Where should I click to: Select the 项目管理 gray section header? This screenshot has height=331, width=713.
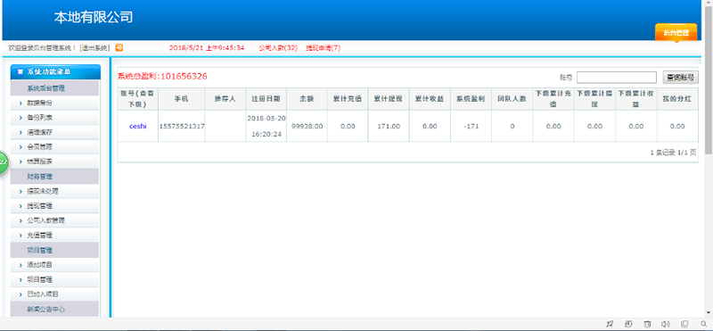point(54,251)
